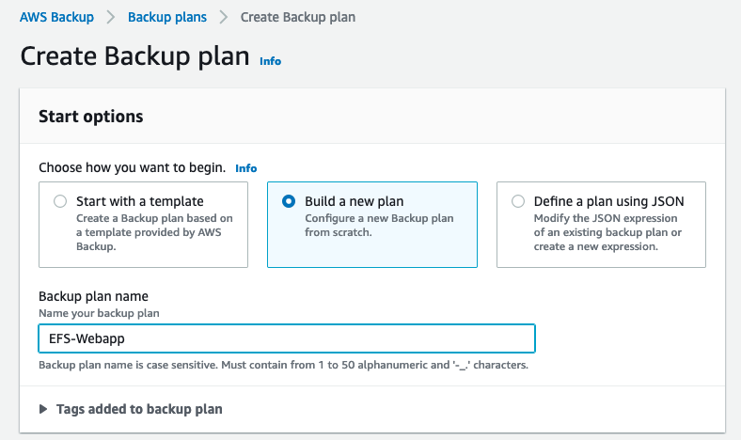Image resolution: width=741 pixels, height=440 pixels.
Task: Click the AWS Backup breadcrumb link
Action: 56,17
